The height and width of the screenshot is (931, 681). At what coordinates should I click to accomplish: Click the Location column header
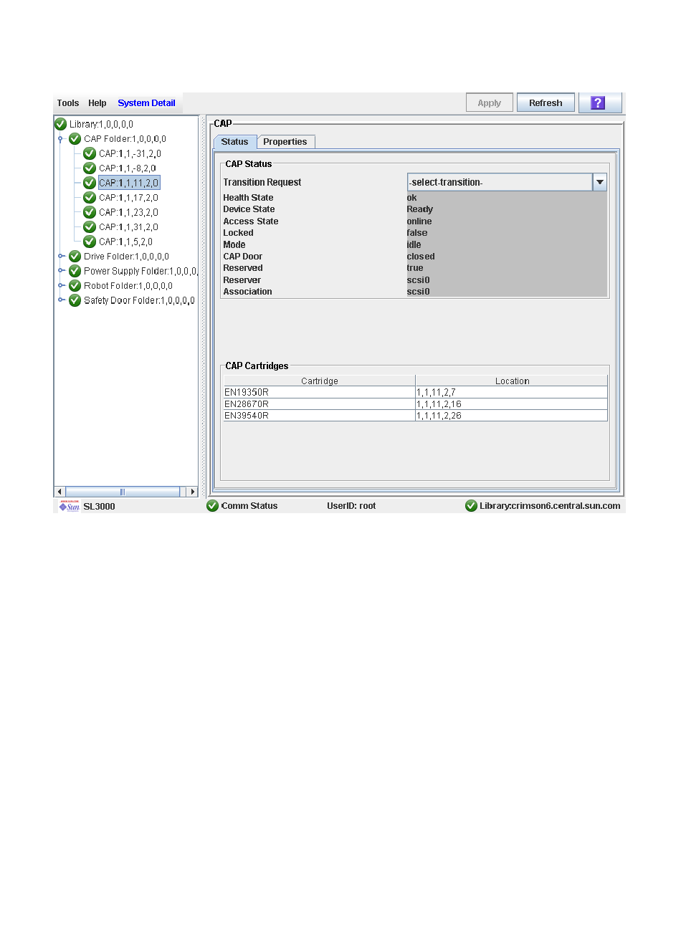(x=512, y=381)
